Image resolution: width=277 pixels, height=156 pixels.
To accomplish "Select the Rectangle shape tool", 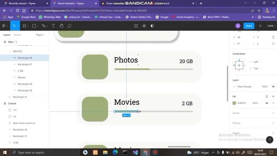I will tap(34, 26).
